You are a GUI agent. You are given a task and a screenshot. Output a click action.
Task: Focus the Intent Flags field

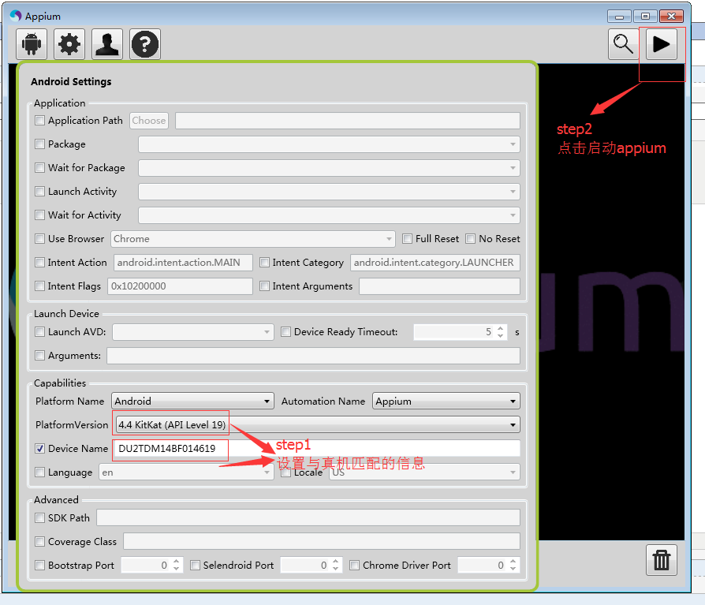click(180, 286)
